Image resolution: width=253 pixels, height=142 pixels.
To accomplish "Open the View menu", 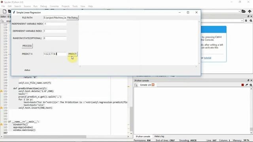I will pos(83,6).
